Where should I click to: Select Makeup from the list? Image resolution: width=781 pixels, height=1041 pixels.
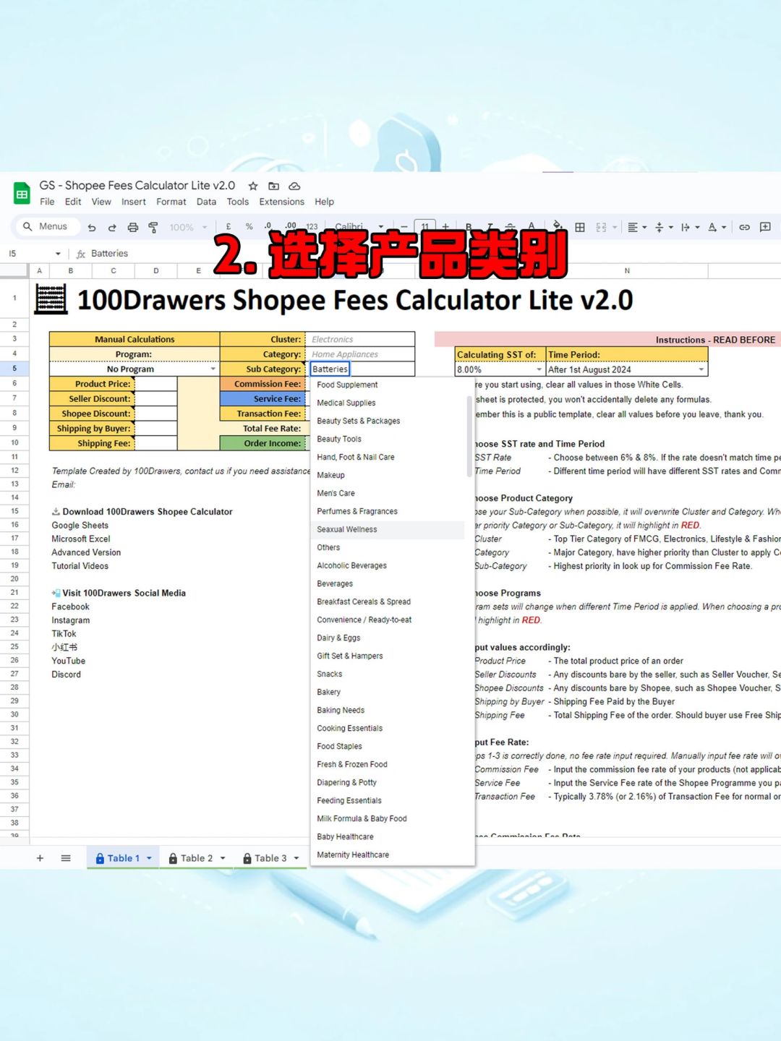tap(387, 475)
